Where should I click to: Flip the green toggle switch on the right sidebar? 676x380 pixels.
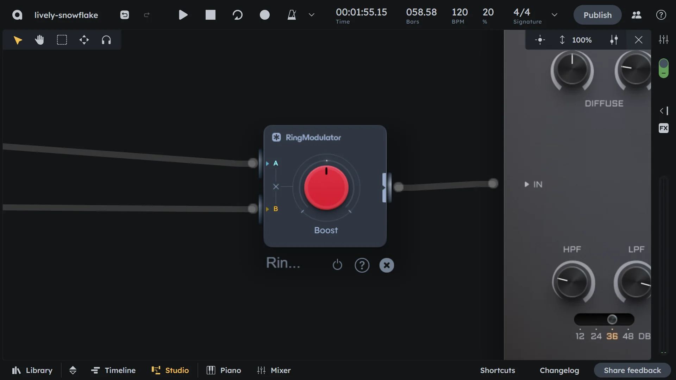(x=664, y=68)
